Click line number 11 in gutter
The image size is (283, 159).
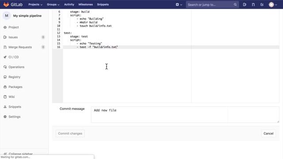pos(58,30)
